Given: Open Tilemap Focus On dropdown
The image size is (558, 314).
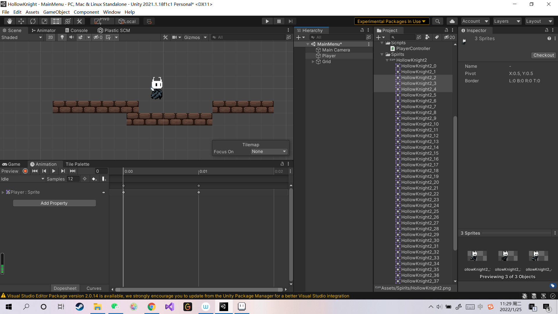Looking at the screenshot, I should 269,151.
